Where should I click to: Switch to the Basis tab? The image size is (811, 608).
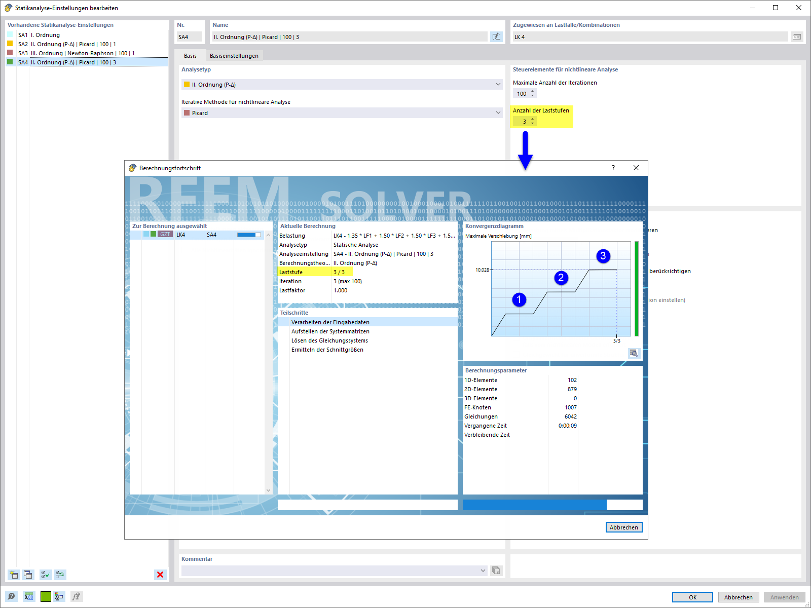[x=190, y=56]
